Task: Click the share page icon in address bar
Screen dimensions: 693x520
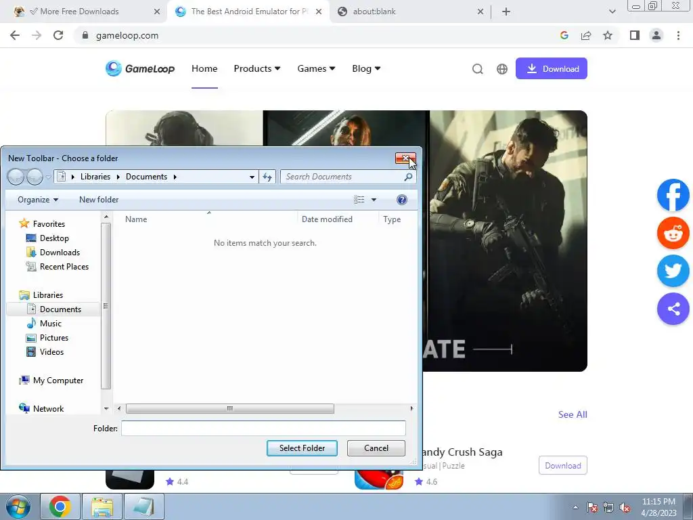Action: point(586,35)
